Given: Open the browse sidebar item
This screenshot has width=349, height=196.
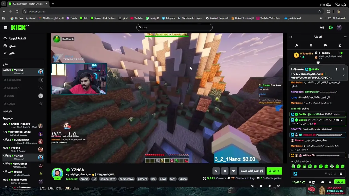Looking at the screenshot, I should [x=10, y=46].
